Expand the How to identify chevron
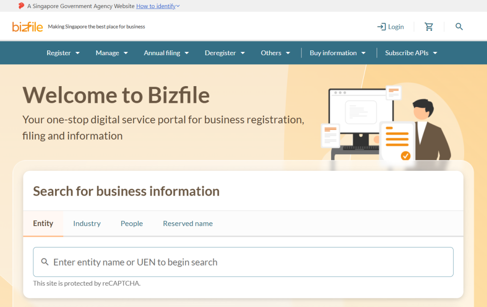This screenshot has width=487, height=307. (x=178, y=6)
